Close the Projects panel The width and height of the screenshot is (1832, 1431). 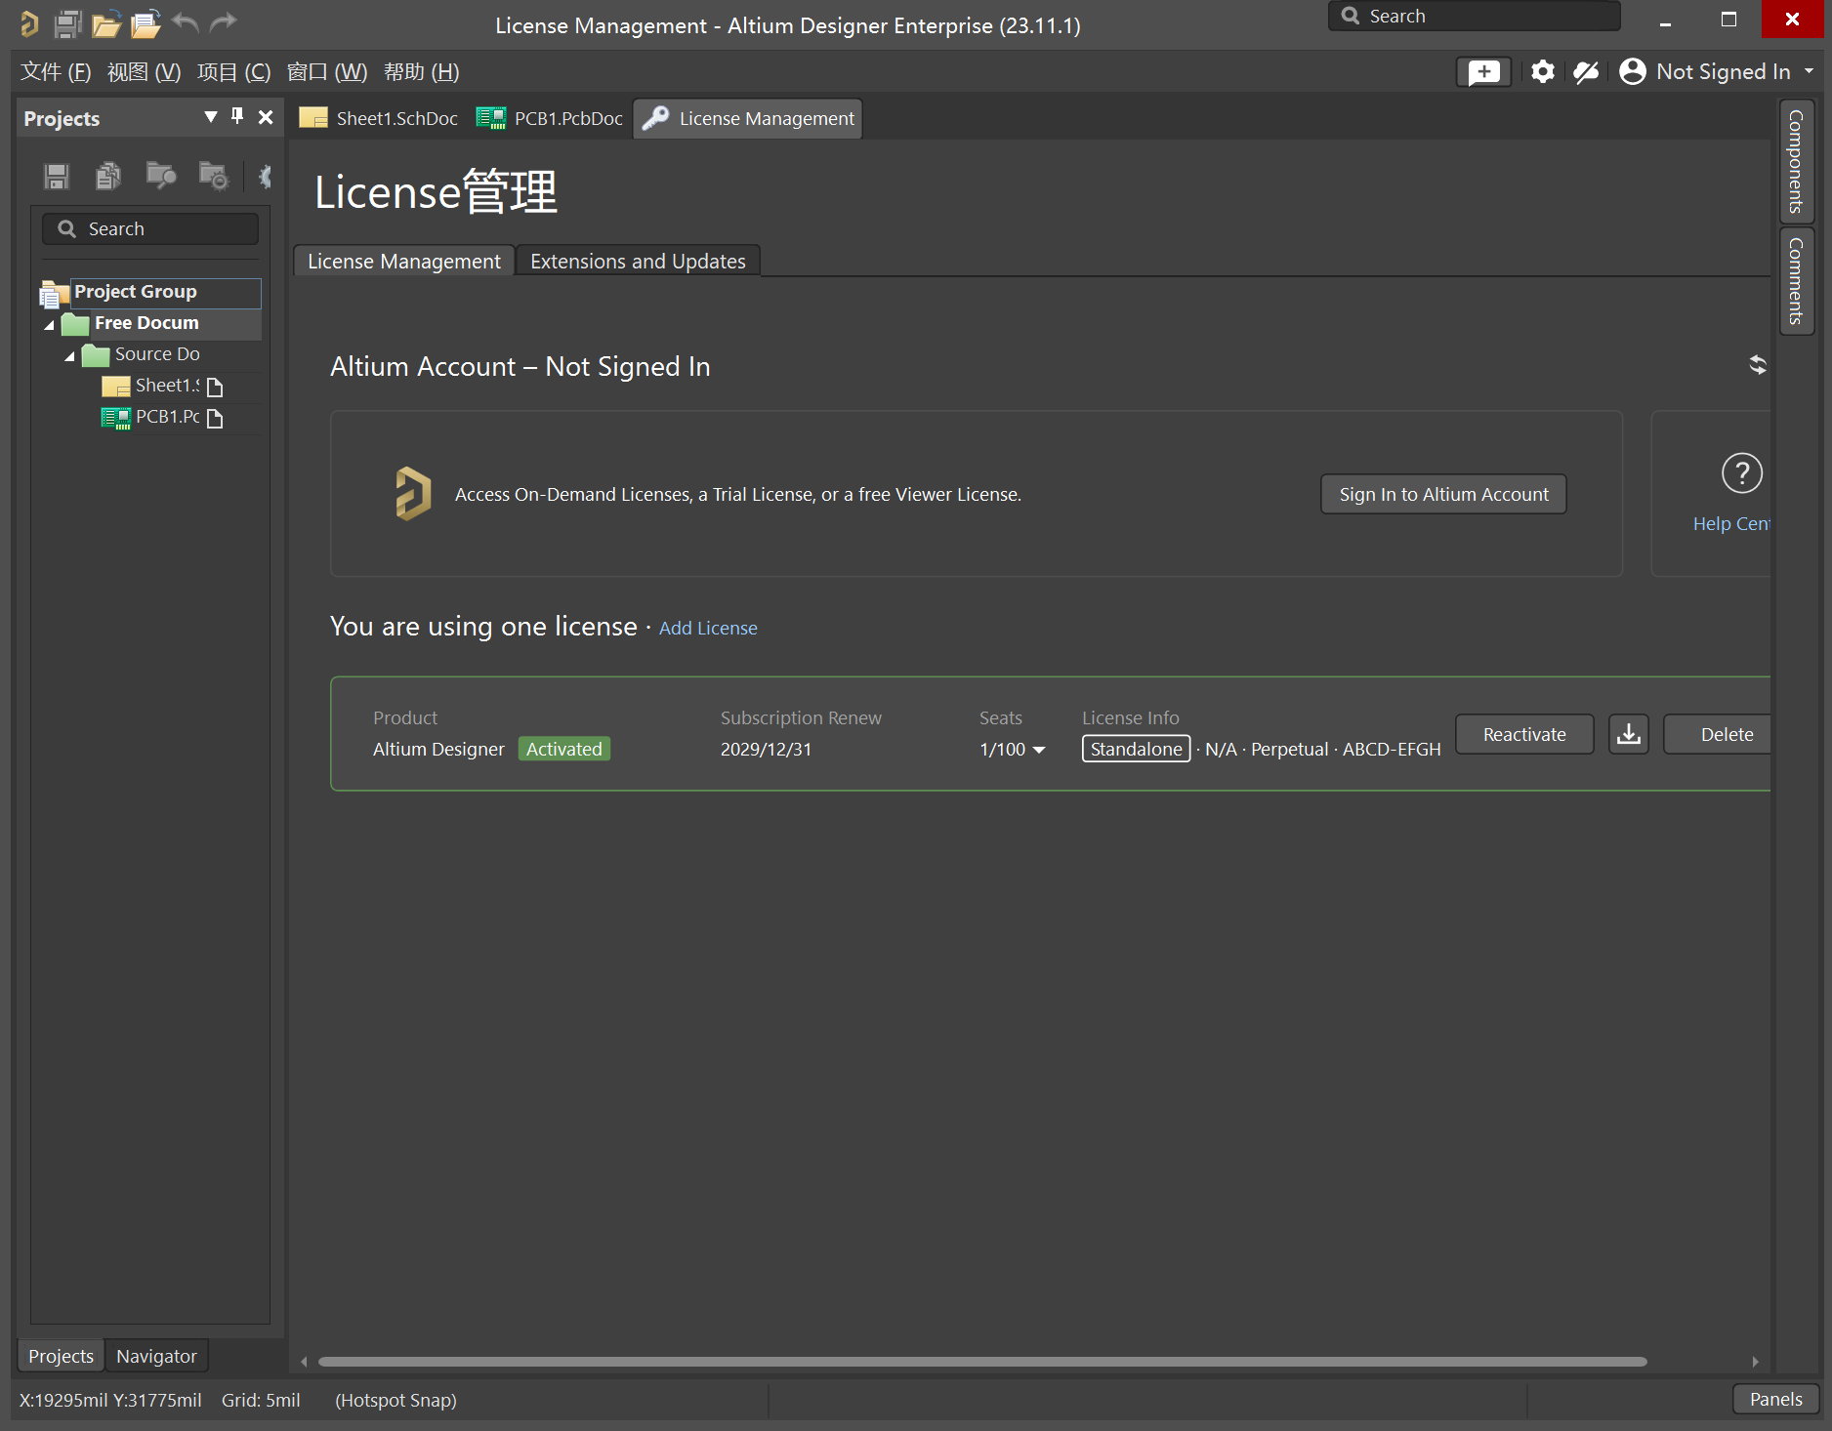pos(266,117)
